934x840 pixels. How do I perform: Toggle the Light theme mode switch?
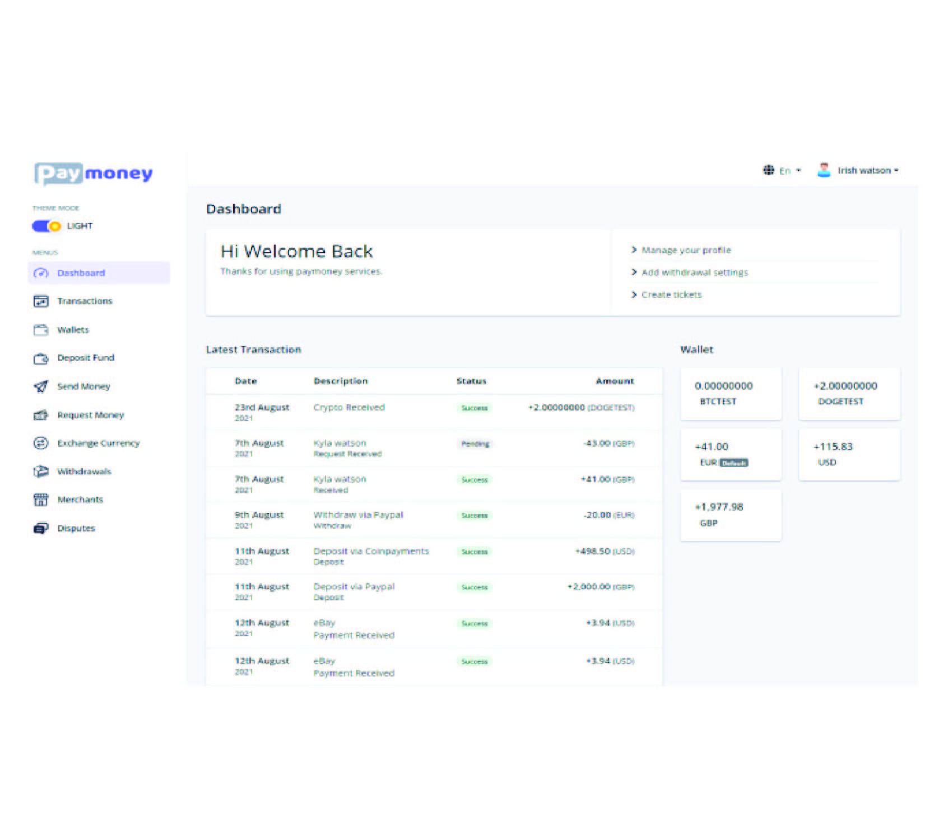pos(47,226)
